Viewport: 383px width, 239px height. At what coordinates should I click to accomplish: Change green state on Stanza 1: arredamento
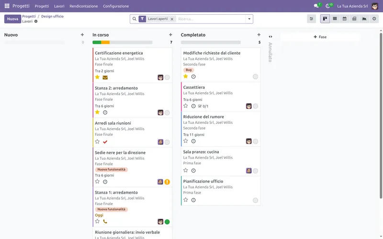point(167,222)
